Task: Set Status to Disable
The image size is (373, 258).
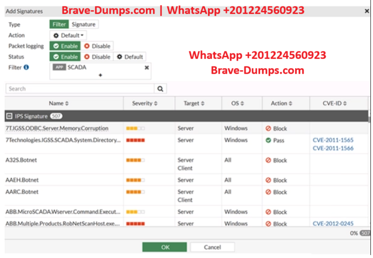Action: click(x=97, y=57)
